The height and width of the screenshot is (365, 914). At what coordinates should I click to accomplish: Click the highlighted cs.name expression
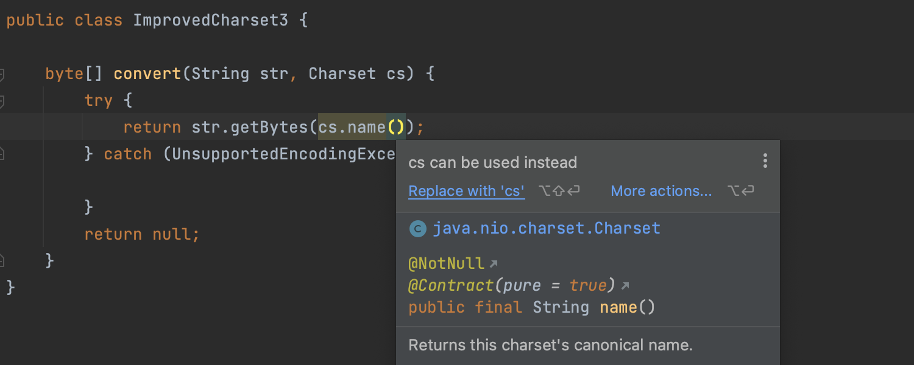point(352,127)
